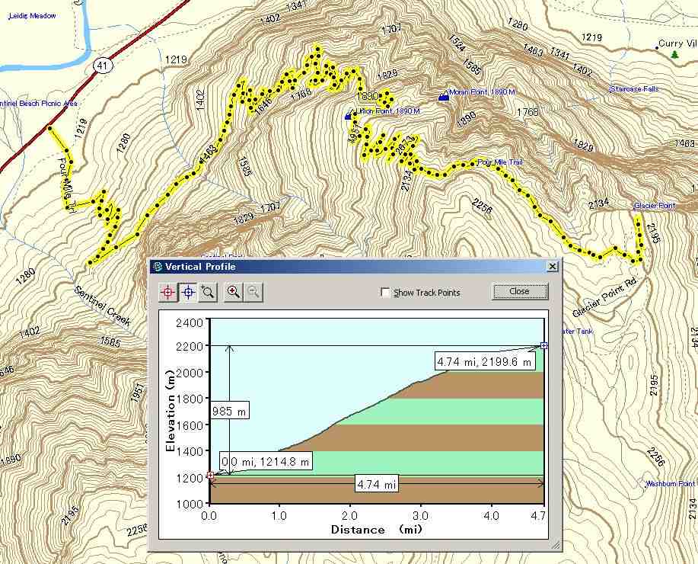Click the zoom in magnifier icon
The height and width of the screenshot is (564, 698).
234,292
